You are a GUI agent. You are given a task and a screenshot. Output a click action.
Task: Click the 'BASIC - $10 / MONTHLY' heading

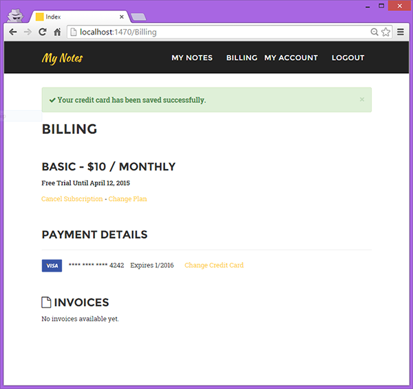tap(109, 167)
